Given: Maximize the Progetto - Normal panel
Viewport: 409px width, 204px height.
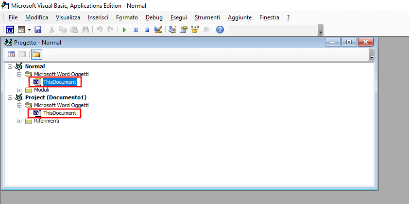Looking at the screenshot, I should coord(349,42).
